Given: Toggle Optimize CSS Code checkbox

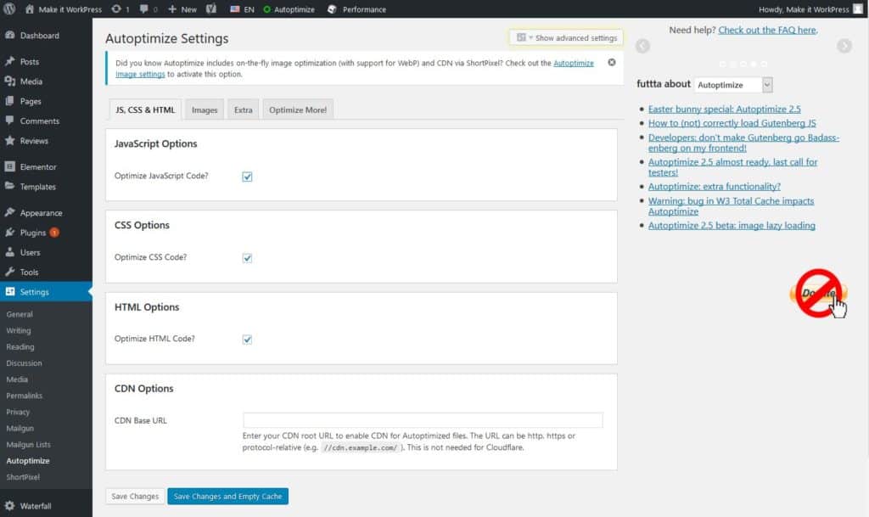Looking at the screenshot, I should click(247, 258).
